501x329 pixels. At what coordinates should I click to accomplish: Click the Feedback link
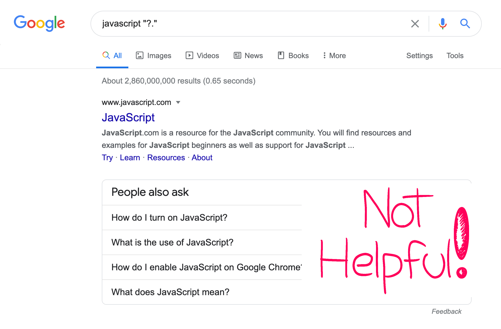446,312
